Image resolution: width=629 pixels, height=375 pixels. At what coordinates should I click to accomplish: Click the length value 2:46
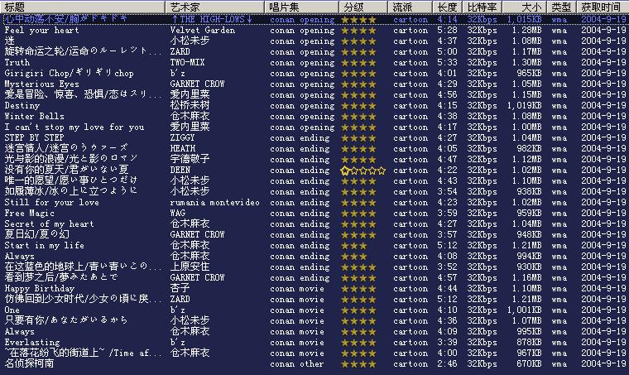447,364
